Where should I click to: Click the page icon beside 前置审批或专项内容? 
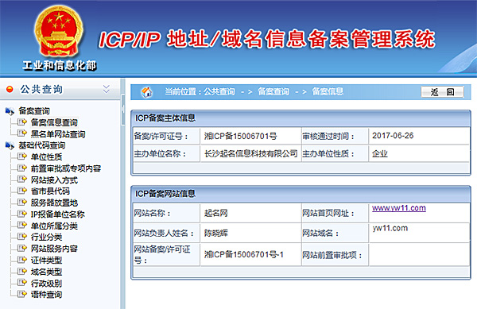tap(22, 168)
